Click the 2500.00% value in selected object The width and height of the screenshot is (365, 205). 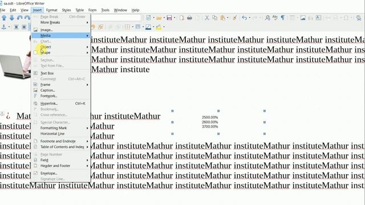[x=210, y=117]
